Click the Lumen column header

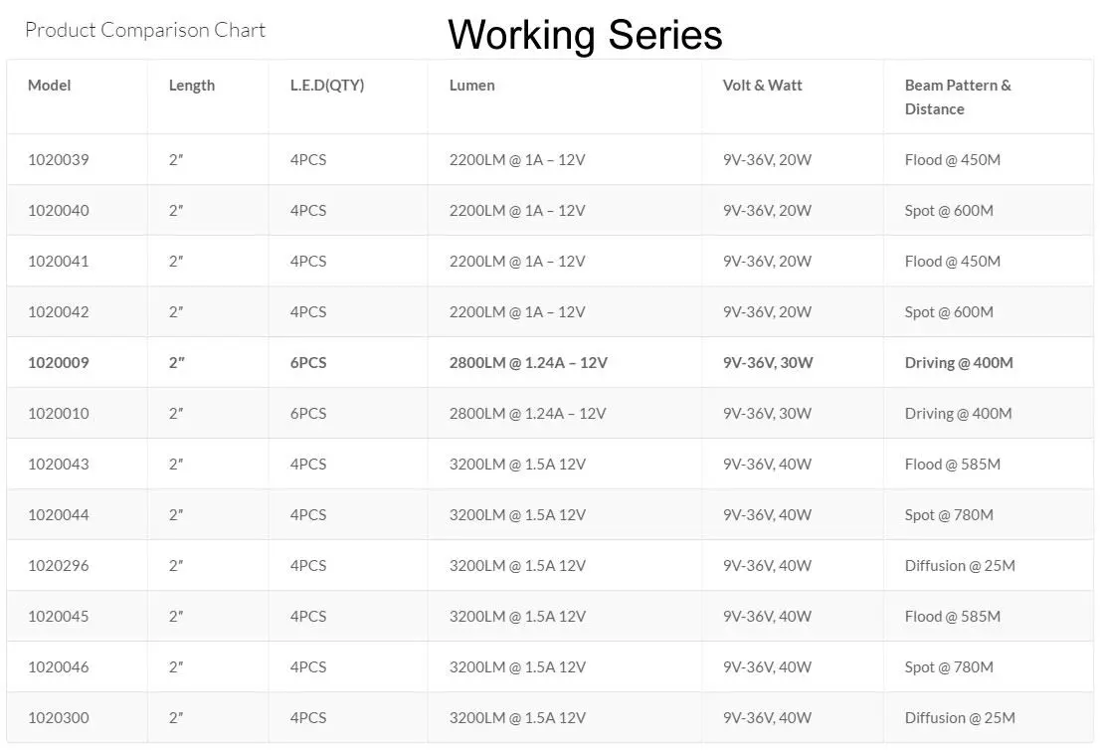[471, 85]
